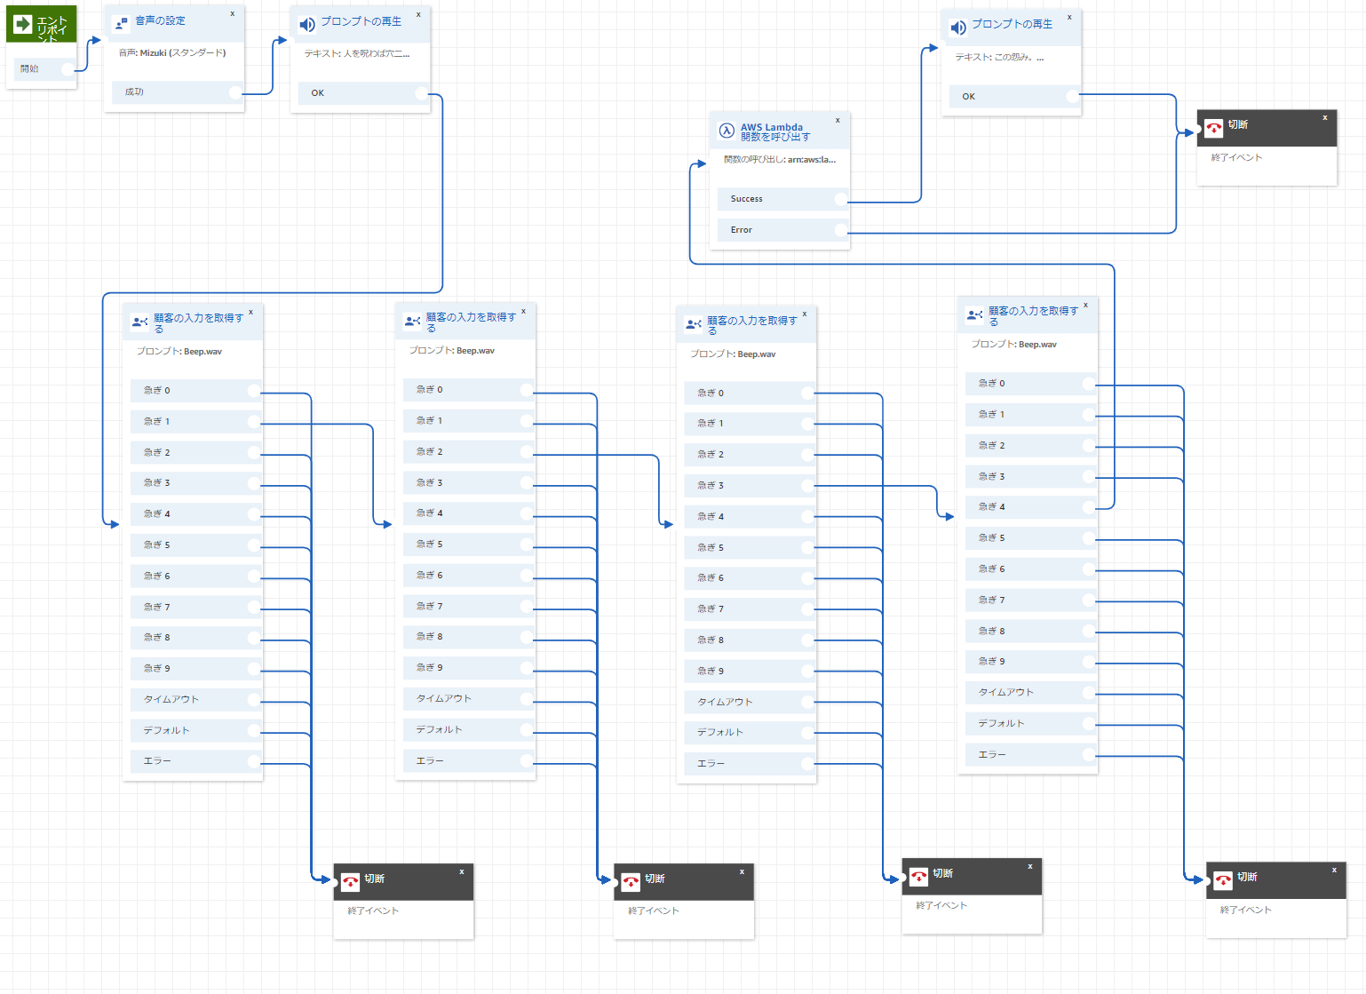Click the icon of the second-from-left 顧客の入力を取得する block
Image resolution: width=1366 pixels, height=994 pixels.
pos(413,321)
